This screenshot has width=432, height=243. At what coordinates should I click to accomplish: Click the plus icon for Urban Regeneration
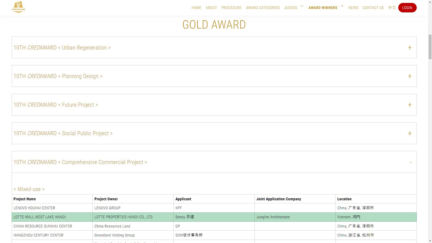point(410,48)
